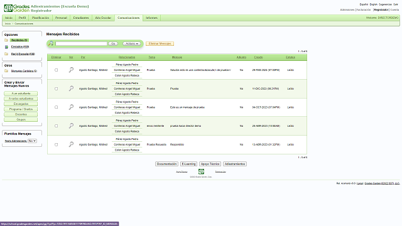Sort table by Creado column
Screen dimensions: 402x226
coord(258,57)
